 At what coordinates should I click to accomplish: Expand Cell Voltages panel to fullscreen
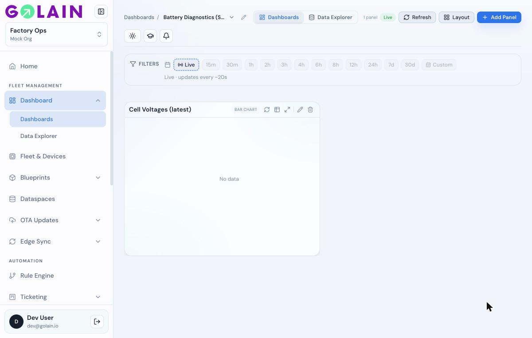pos(287,110)
